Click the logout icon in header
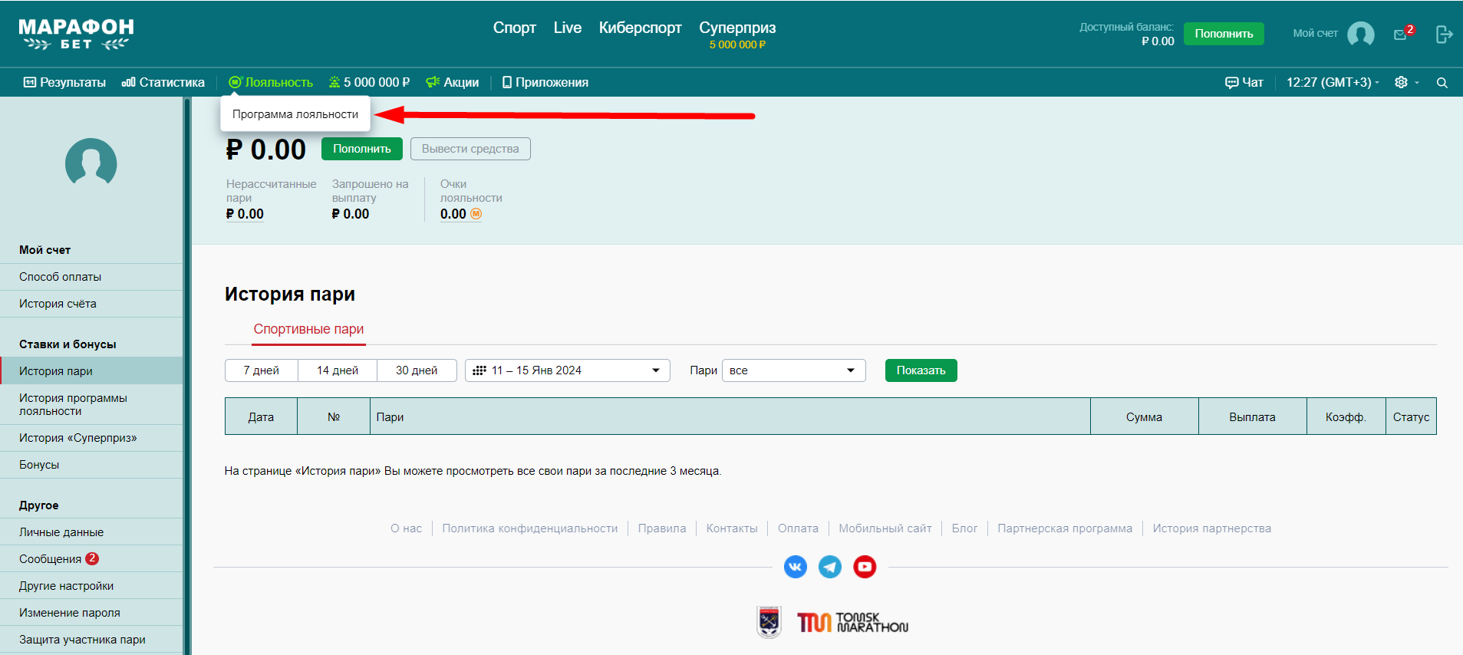Screen dimensions: 1463x655 coord(1444,35)
